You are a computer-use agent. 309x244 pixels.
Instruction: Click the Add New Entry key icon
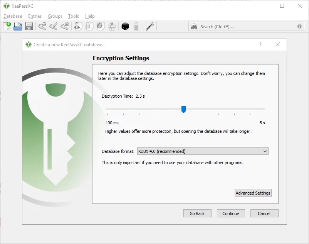[x=42, y=26]
